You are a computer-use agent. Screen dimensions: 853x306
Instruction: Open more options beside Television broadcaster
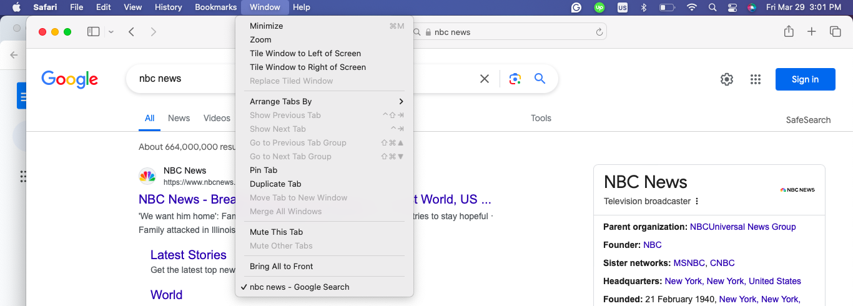click(x=697, y=201)
